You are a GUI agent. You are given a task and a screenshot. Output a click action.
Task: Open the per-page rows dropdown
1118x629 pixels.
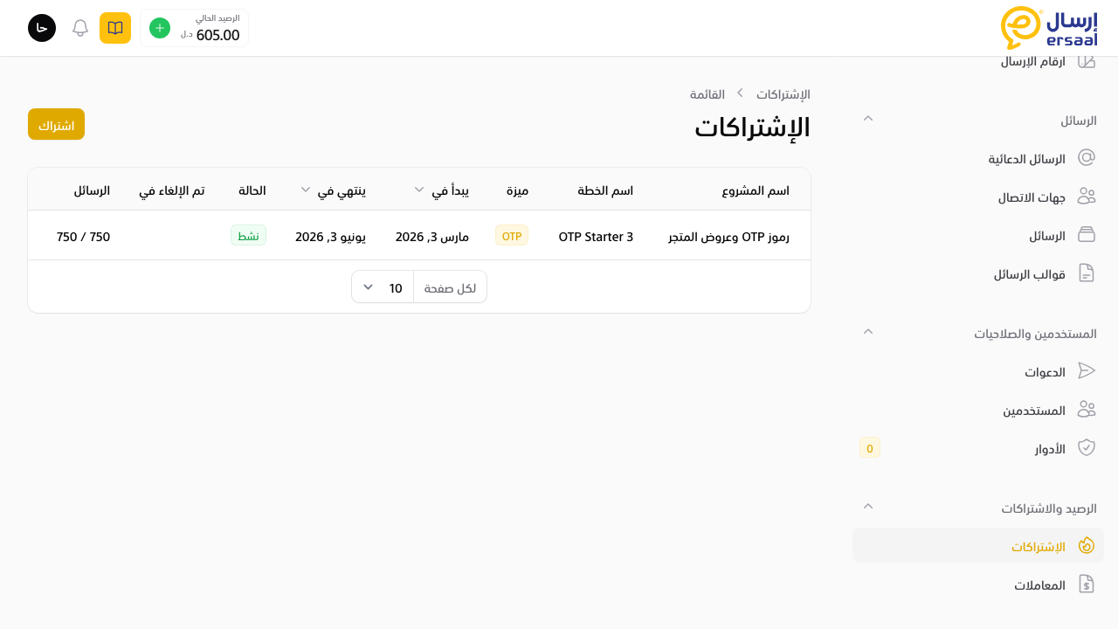pyautogui.click(x=383, y=287)
